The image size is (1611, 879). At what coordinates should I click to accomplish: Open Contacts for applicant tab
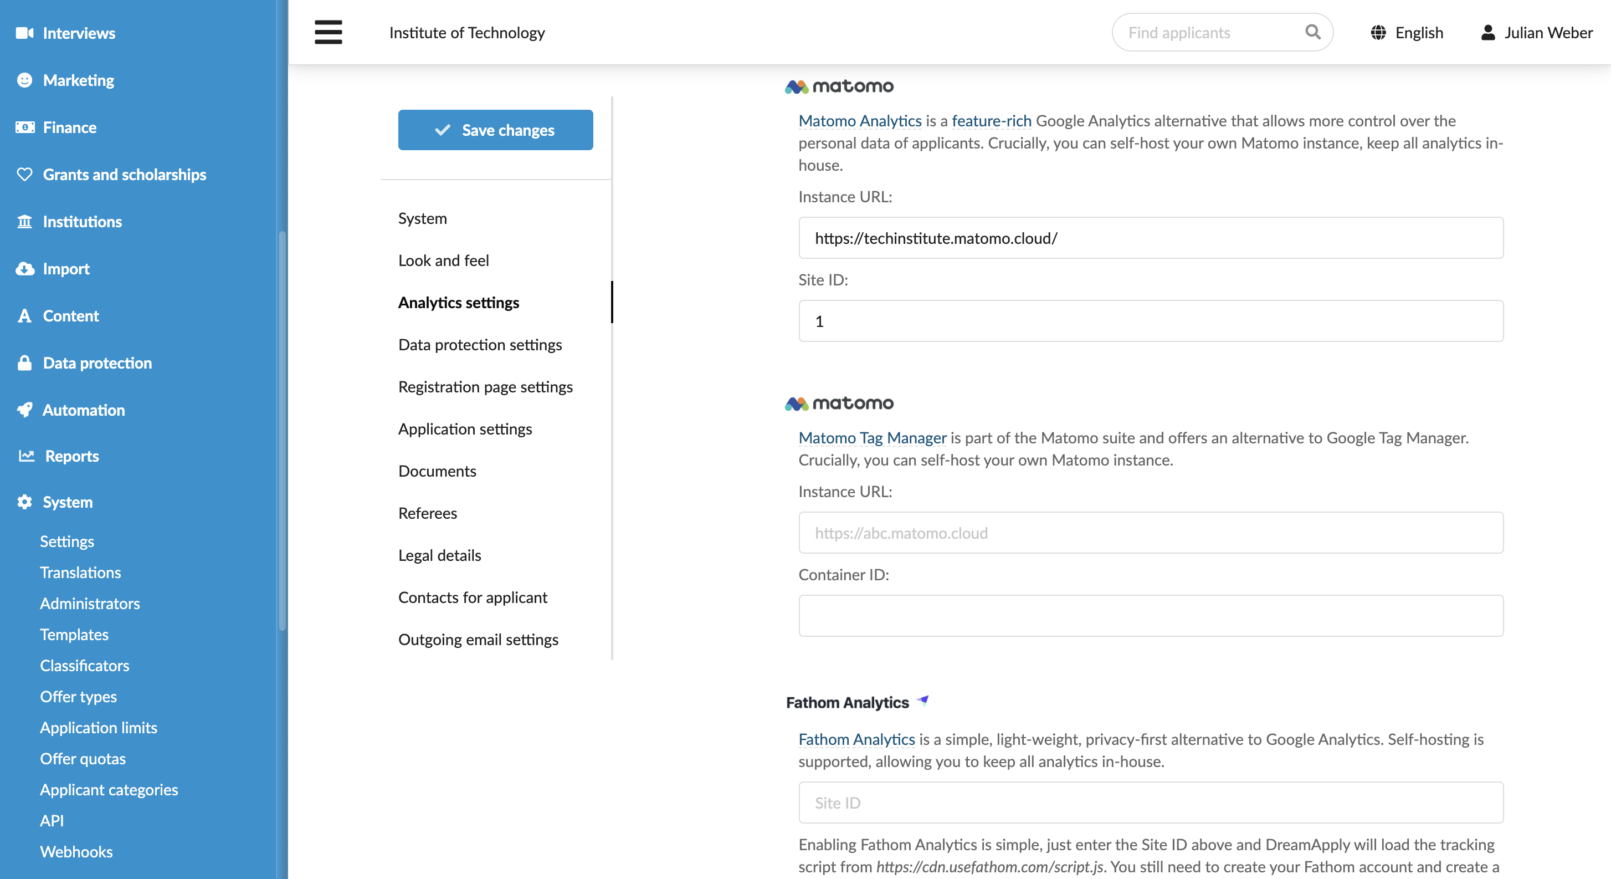473,597
